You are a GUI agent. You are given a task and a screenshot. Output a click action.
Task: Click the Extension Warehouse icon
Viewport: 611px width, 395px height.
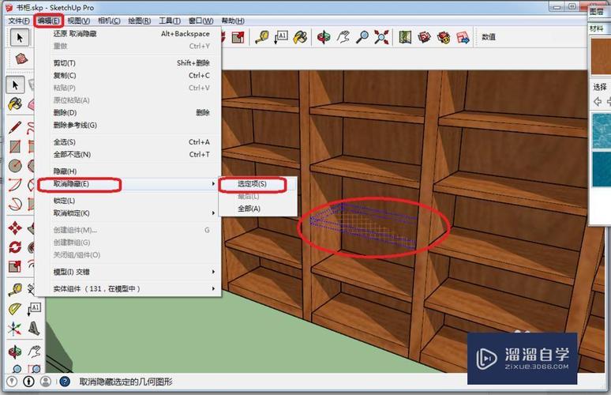[444, 37]
